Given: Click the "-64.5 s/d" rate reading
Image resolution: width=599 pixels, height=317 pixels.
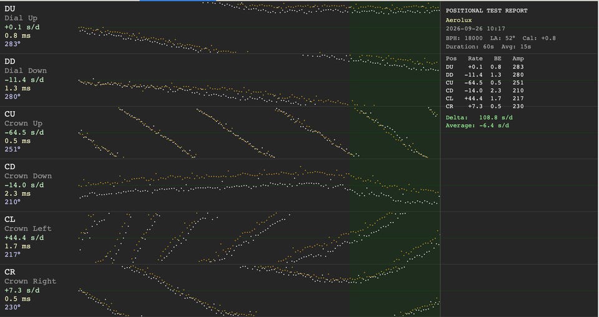Looking at the screenshot, I should [x=24, y=132].
